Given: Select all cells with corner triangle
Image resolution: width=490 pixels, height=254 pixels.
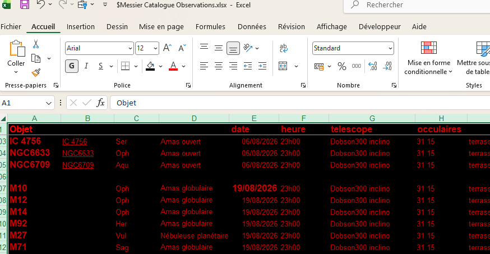Looking at the screenshot, I should pos(3,118).
